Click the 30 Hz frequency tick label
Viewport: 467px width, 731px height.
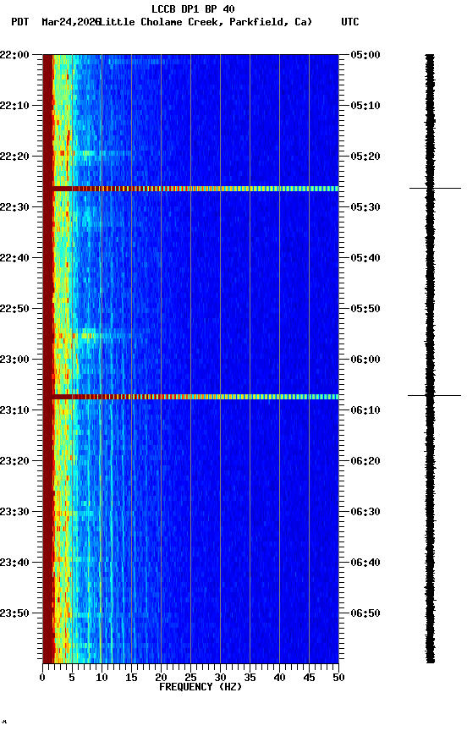point(221,678)
